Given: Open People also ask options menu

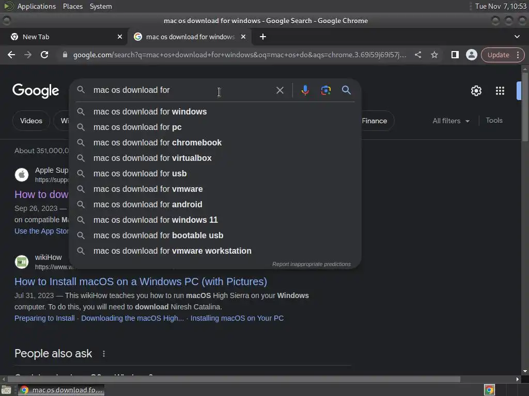Looking at the screenshot, I should coord(104,354).
